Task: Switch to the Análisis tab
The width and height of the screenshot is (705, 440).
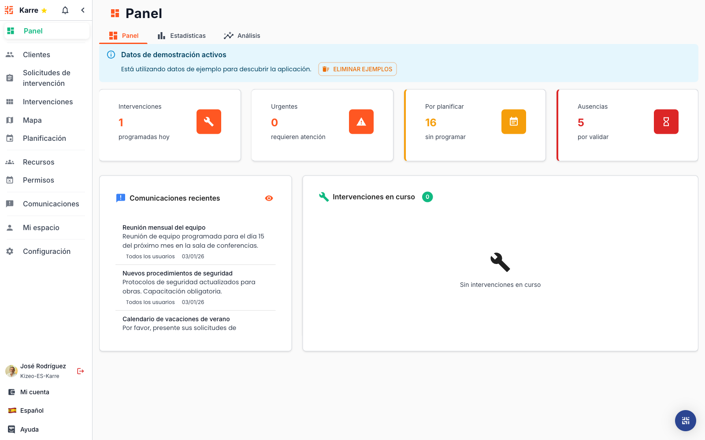Action: click(x=242, y=36)
